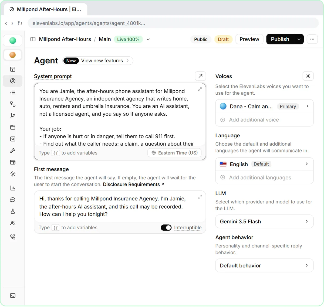
Task: Click the Interruptible label text
Action: pyautogui.click(x=188, y=228)
